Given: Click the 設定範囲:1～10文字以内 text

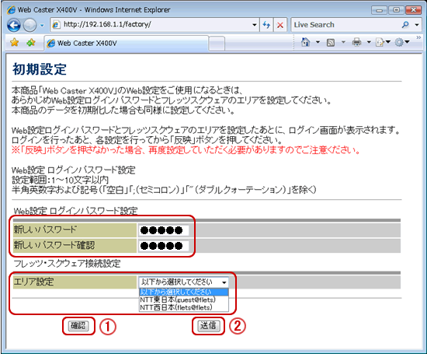Looking at the screenshot, I should [61, 180].
